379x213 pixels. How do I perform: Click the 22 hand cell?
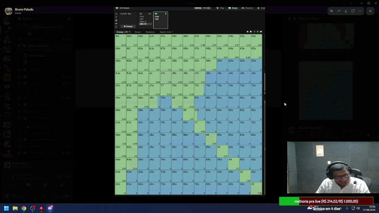(x=256, y=188)
